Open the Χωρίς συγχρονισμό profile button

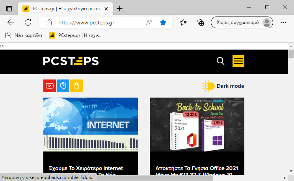242,22
